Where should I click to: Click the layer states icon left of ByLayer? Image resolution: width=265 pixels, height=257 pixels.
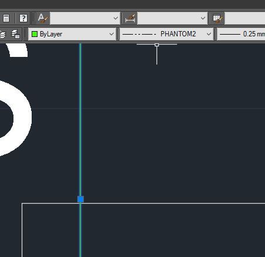coord(15,34)
